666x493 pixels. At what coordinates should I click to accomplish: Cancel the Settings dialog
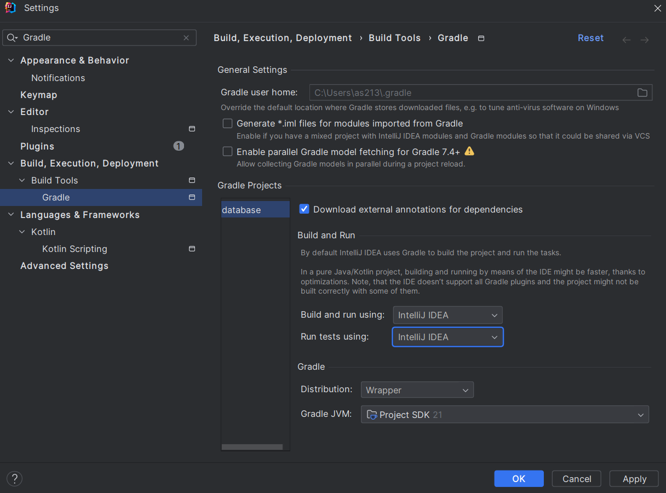point(577,479)
